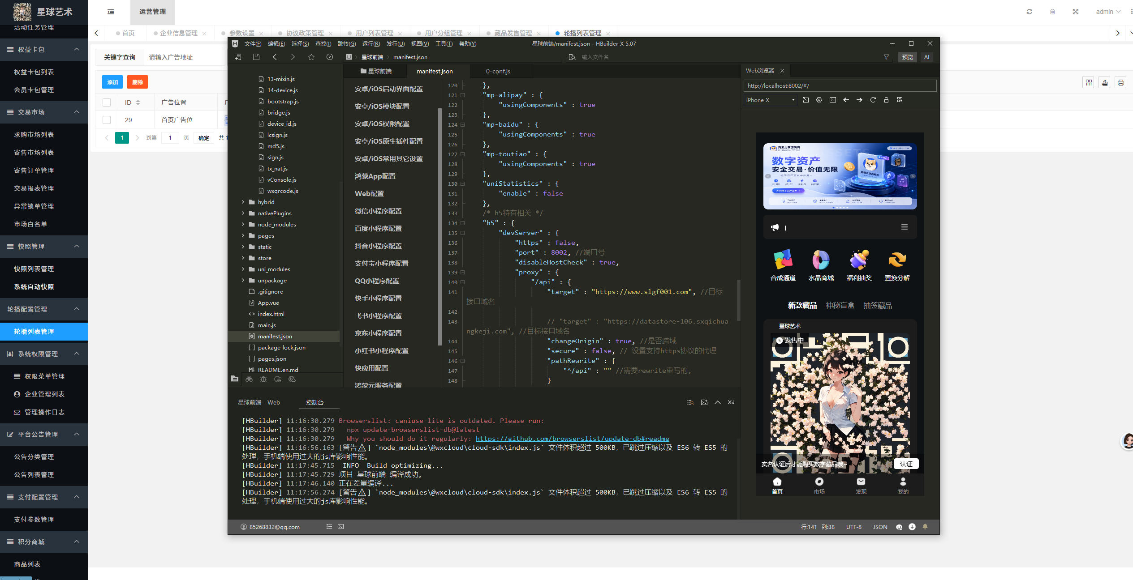This screenshot has height=580, width=1133.
Task: Check the checkbox for row ID 29
Action: pyautogui.click(x=107, y=120)
